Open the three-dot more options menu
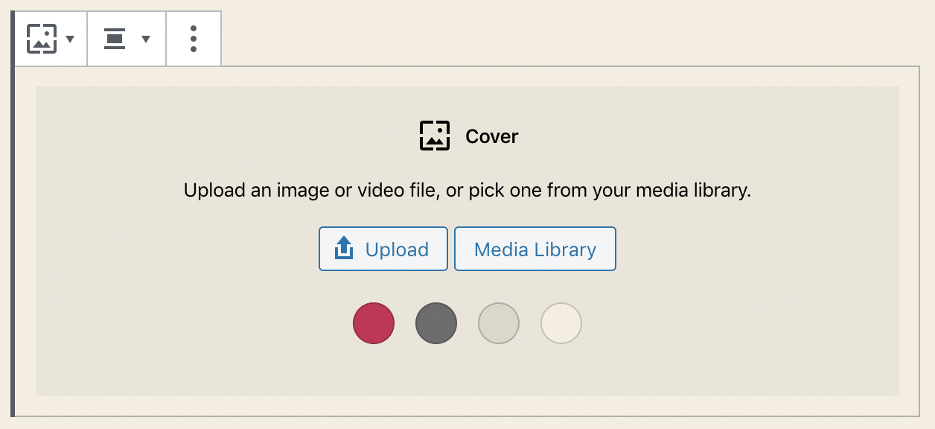Screen dimensions: 935x429 194,39
